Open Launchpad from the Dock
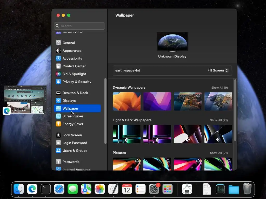Viewport: 266px width, 199px height. 168,189
